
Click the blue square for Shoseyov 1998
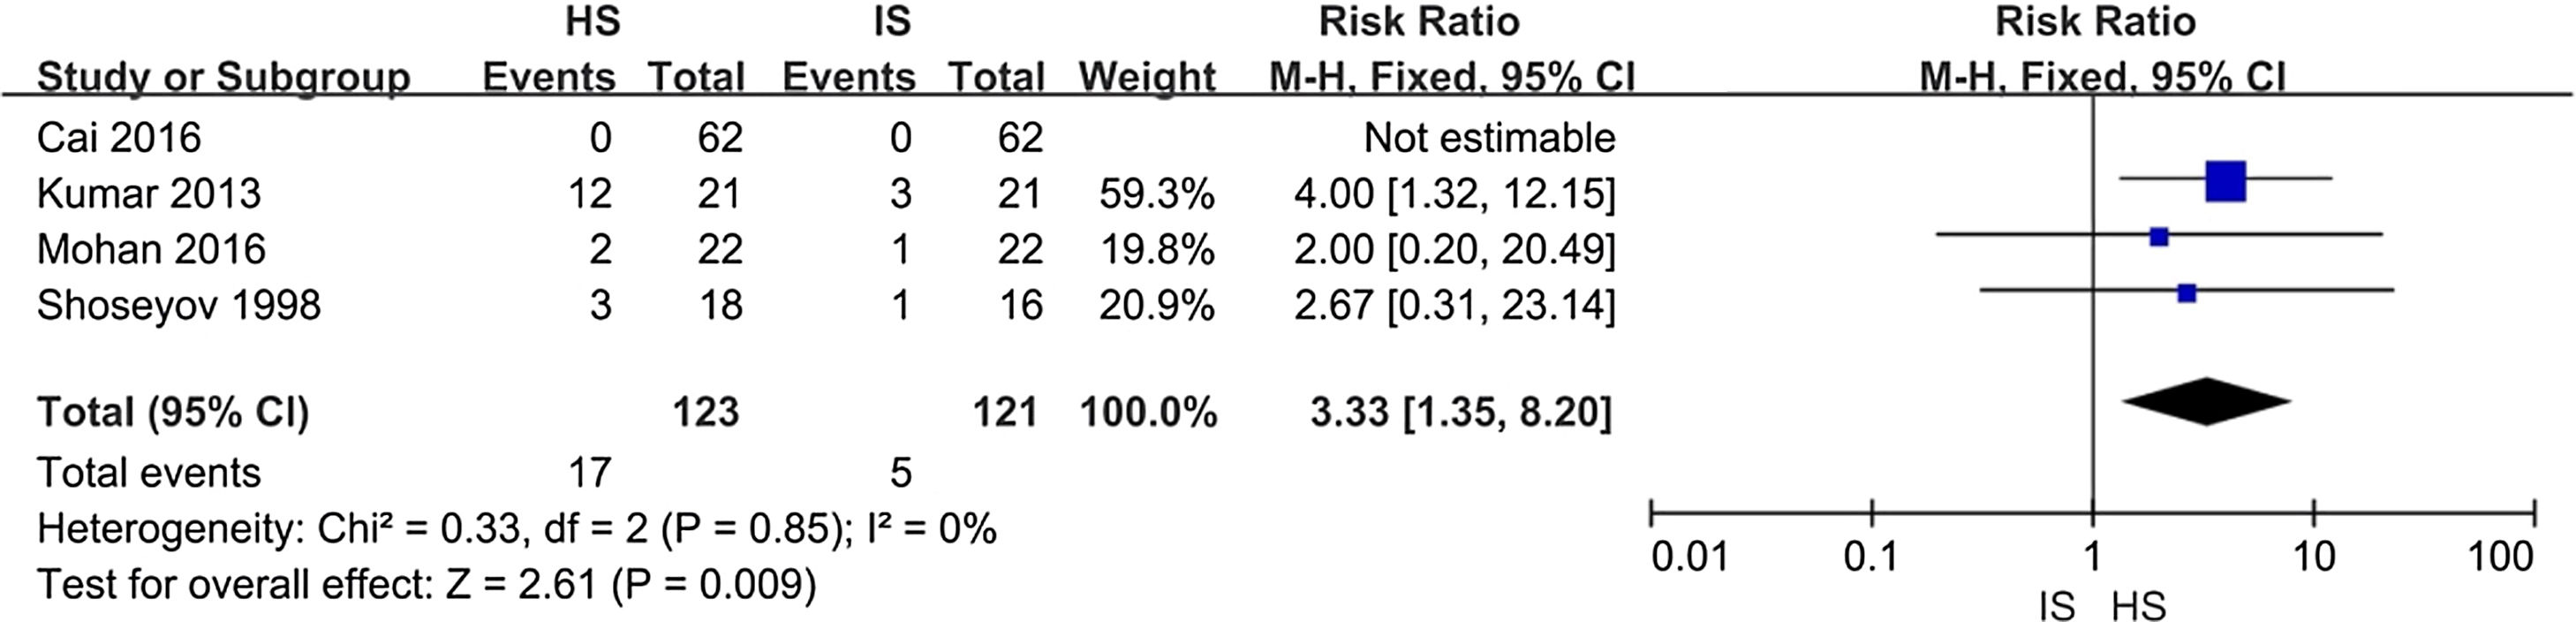click(x=2187, y=293)
